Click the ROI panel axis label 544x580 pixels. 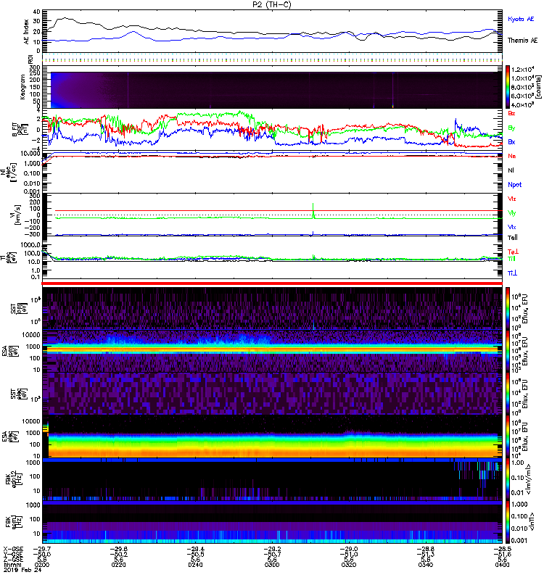[30, 59]
